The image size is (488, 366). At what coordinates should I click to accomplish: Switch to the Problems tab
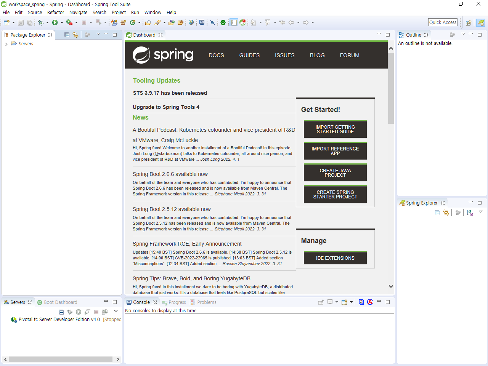203,302
